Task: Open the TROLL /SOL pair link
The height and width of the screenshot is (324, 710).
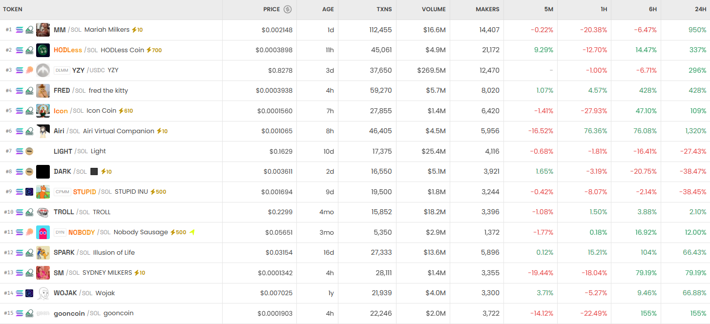Action: [x=72, y=212]
